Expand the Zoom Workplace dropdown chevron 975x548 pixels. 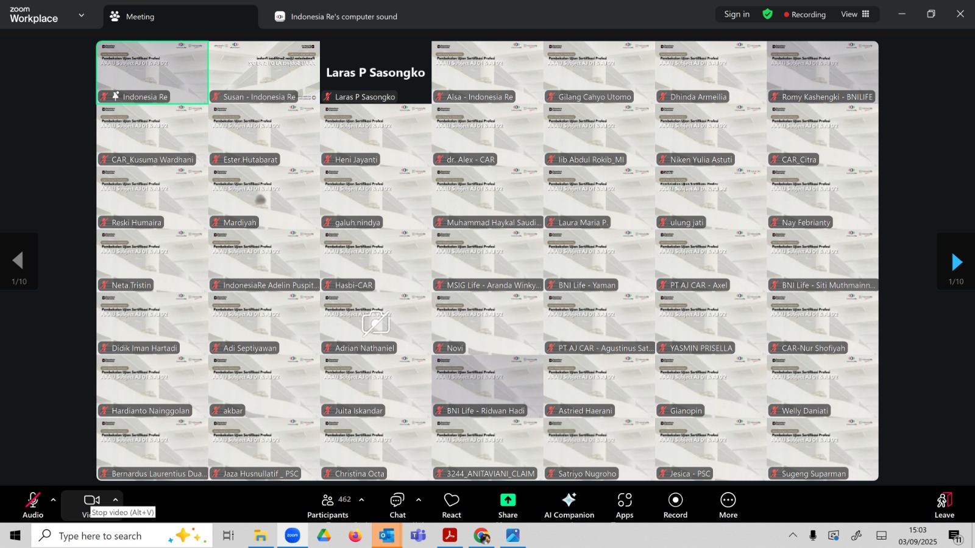click(x=82, y=15)
